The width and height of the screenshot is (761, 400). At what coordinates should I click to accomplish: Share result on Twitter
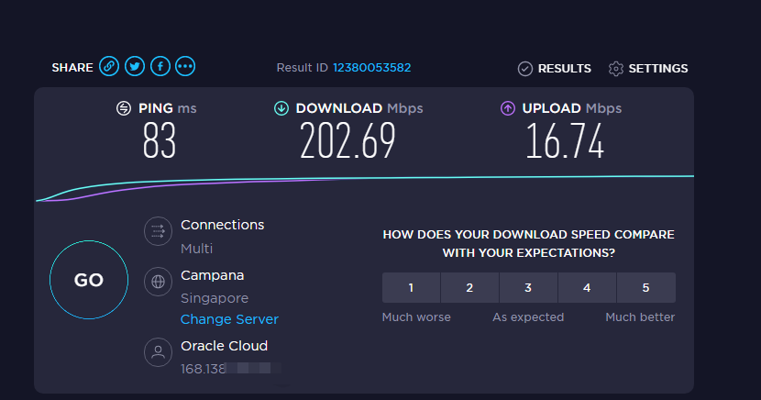135,66
